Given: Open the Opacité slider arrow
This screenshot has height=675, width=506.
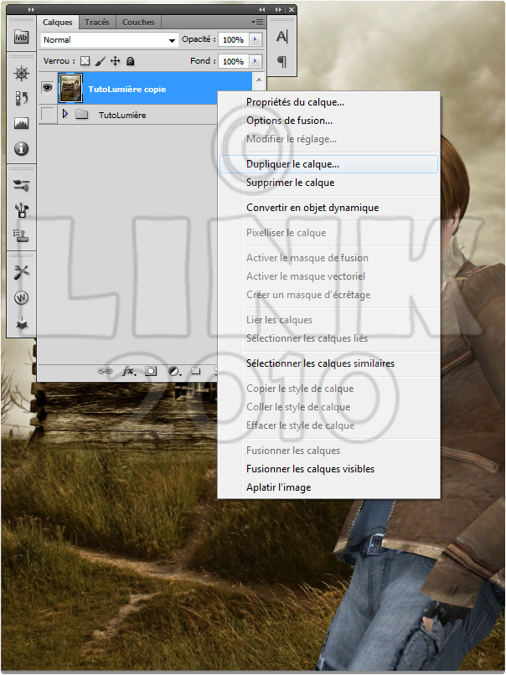Looking at the screenshot, I should point(256,39).
